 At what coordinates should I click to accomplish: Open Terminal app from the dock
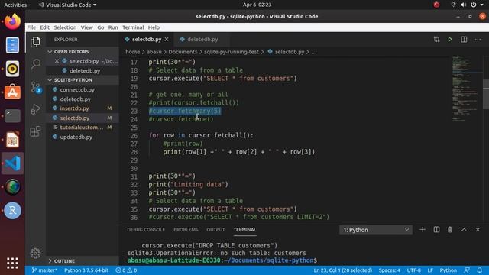coord(12,116)
